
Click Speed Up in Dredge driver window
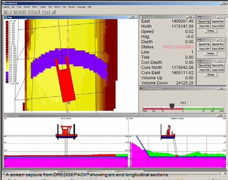204,44
